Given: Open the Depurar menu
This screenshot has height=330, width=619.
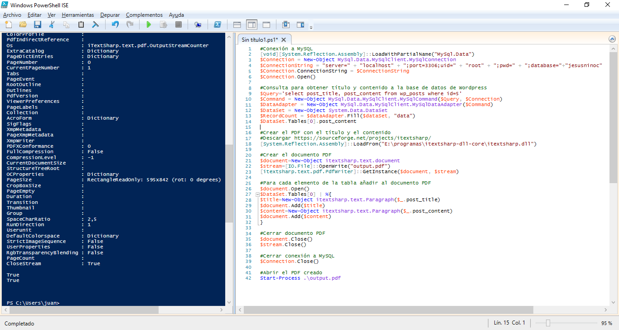Looking at the screenshot, I should pyautogui.click(x=110, y=15).
